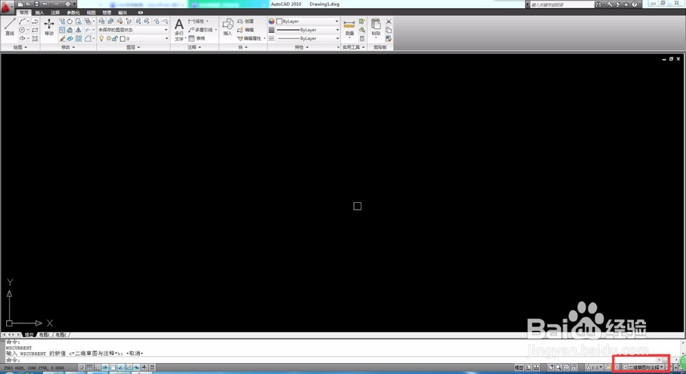Switch to the 布局1 layout tab

[x=44, y=335]
